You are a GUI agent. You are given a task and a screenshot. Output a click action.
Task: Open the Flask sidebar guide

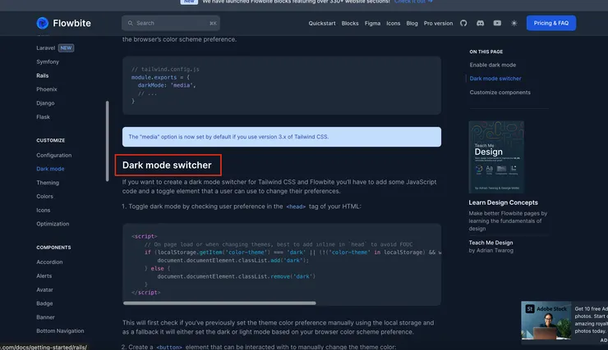click(43, 116)
